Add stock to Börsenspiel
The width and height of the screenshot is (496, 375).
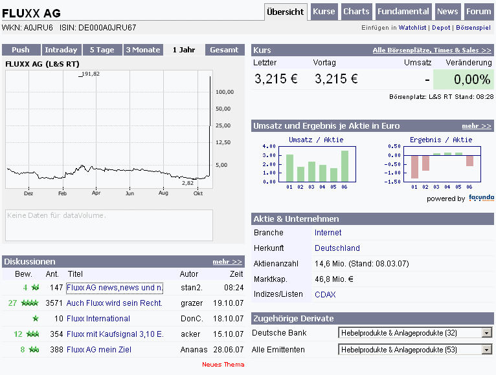coord(473,28)
